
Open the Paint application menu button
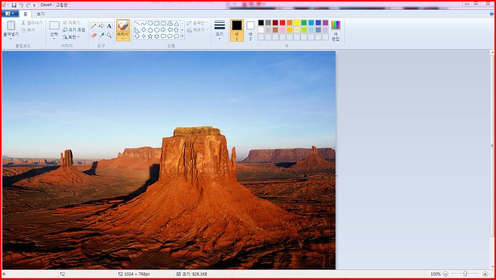click(x=10, y=14)
